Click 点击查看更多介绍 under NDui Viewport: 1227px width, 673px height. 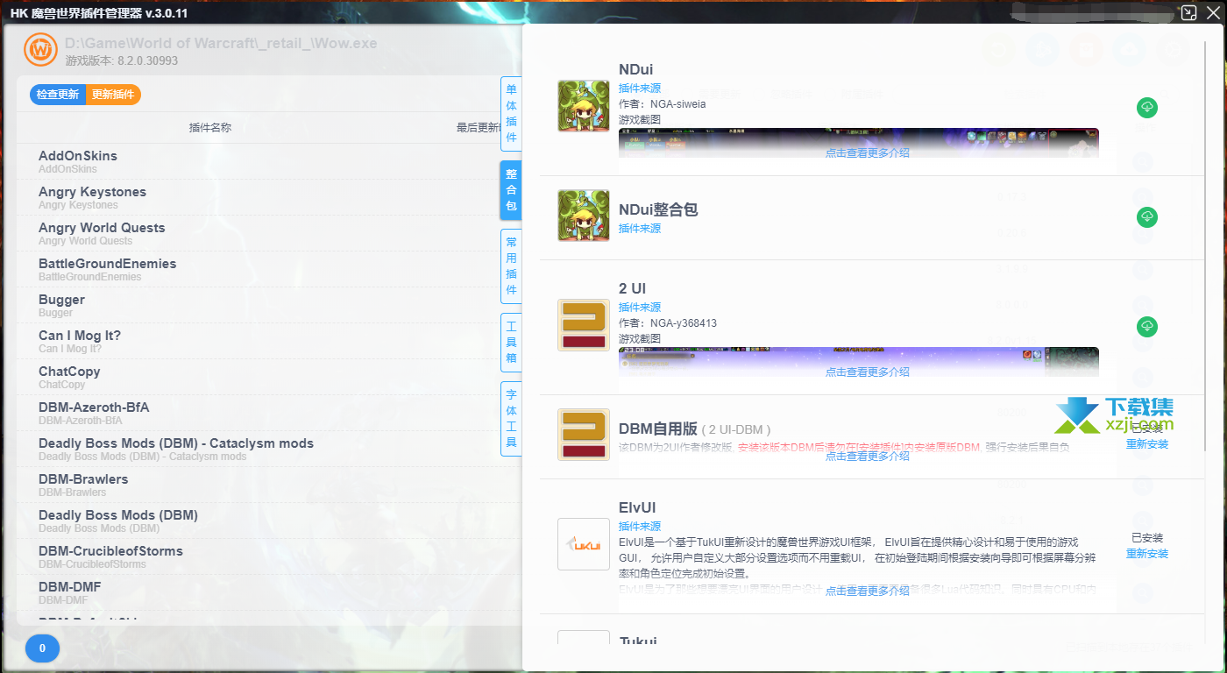(x=867, y=152)
